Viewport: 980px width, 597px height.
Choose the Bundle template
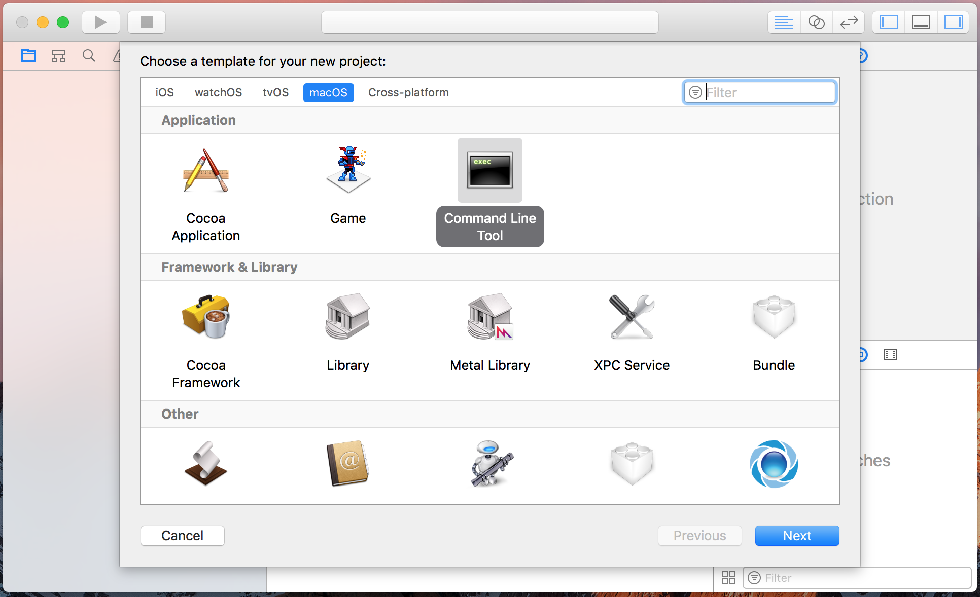(x=774, y=332)
